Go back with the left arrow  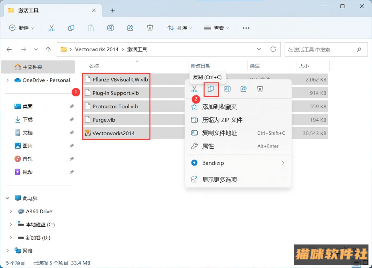pyautogui.click(x=9, y=50)
